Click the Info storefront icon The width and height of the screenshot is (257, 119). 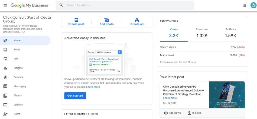(x=5, y=59)
